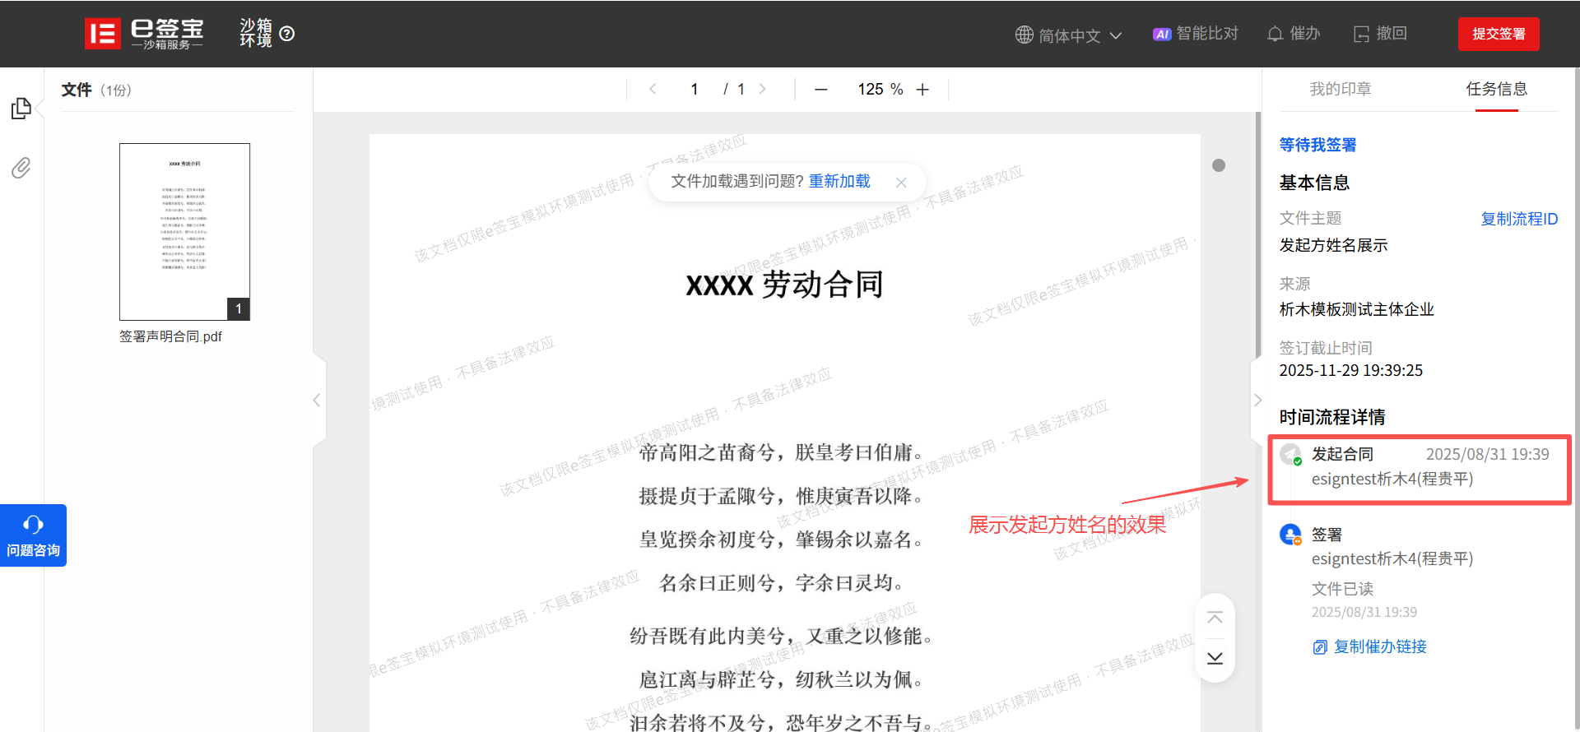Screen dimensions: 1580x732
Task: Click the 催办 reminder bell
Action: tap(1294, 34)
